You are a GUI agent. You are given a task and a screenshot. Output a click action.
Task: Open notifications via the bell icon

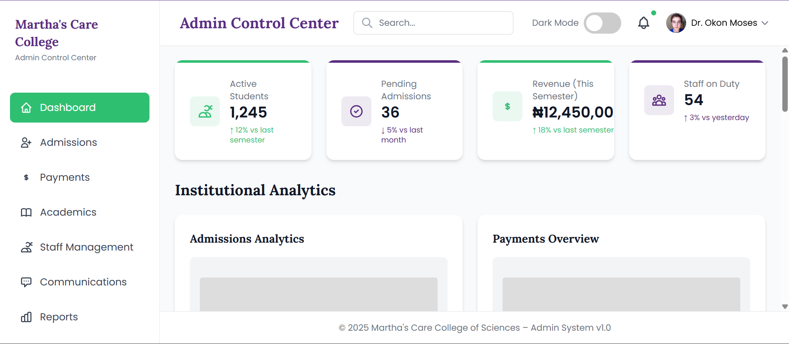[x=644, y=23]
